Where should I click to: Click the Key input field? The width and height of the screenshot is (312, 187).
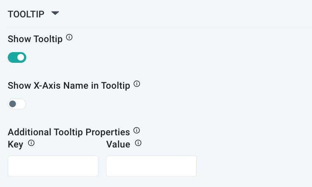point(53,166)
